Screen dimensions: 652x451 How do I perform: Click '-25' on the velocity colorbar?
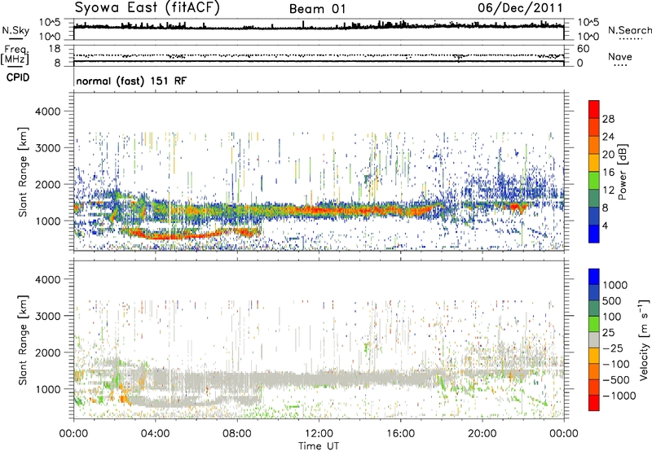point(613,348)
